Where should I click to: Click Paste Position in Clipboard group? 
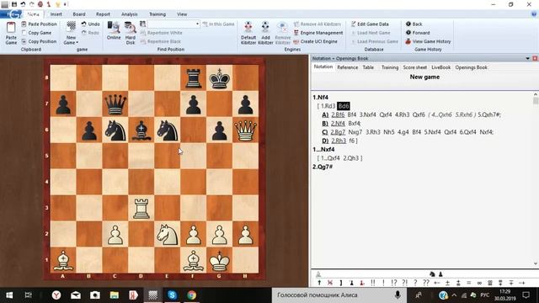[40, 24]
